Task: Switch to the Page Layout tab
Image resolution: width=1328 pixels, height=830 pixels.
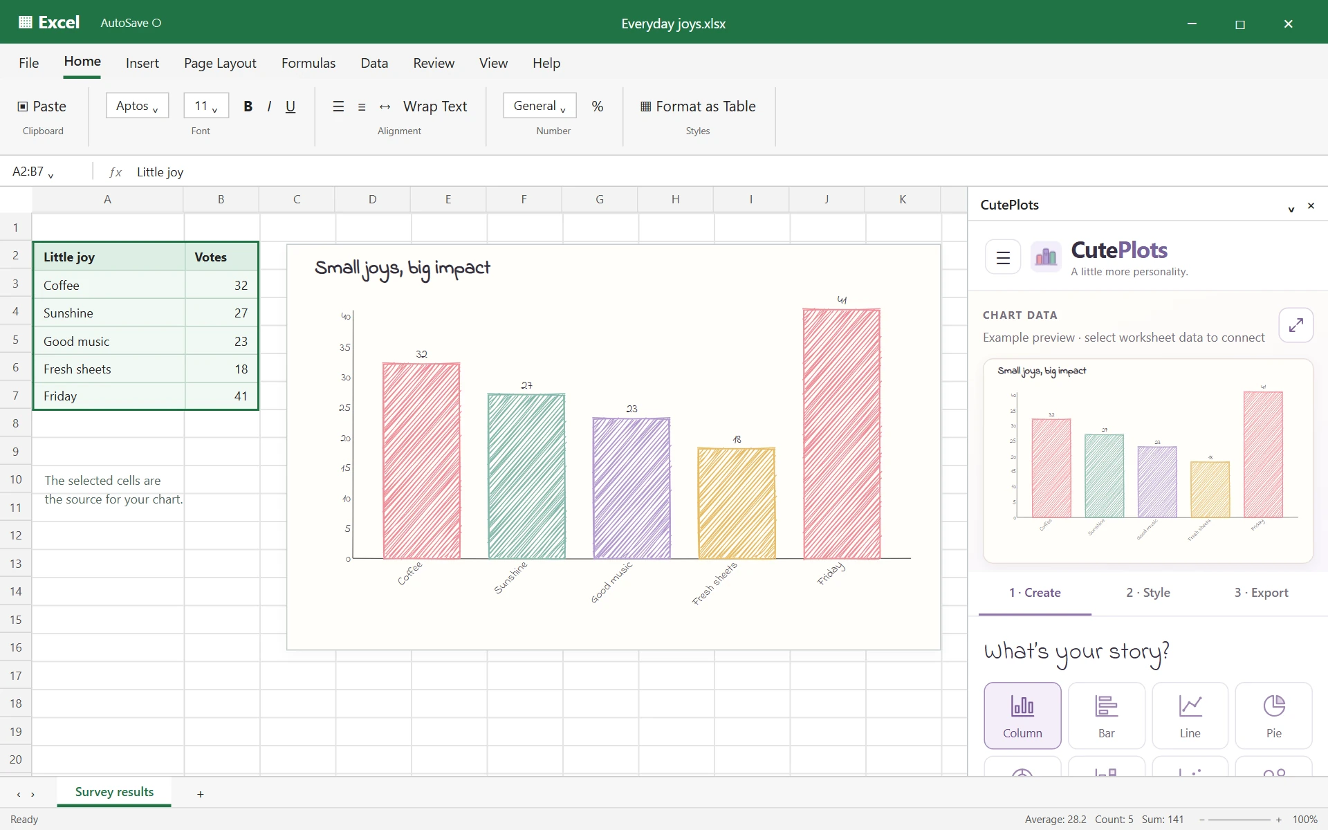Action: [x=220, y=63]
